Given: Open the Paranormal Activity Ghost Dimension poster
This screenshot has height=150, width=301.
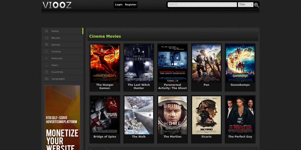Looking at the screenshot, I should (172, 63).
